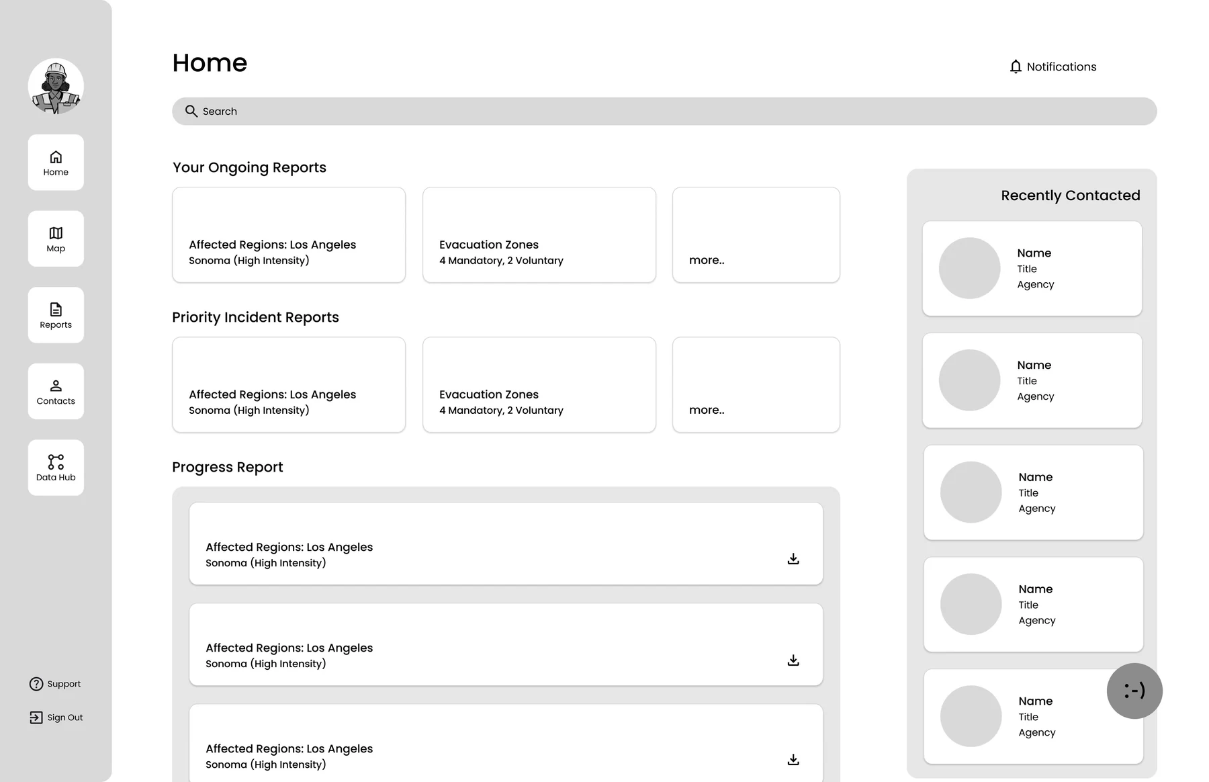Click the user profile avatar
Viewport: 1209px width, 782px height.
coord(56,86)
